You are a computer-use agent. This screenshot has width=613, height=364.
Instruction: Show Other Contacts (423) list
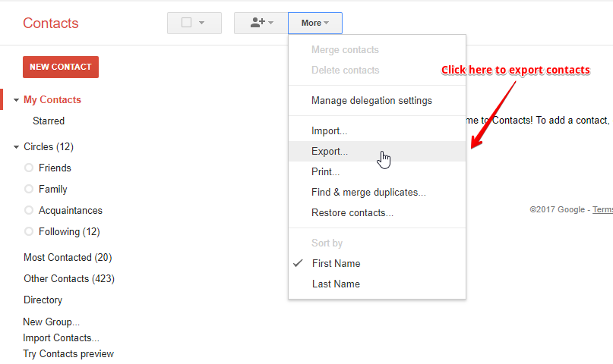[x=69, y=278]
